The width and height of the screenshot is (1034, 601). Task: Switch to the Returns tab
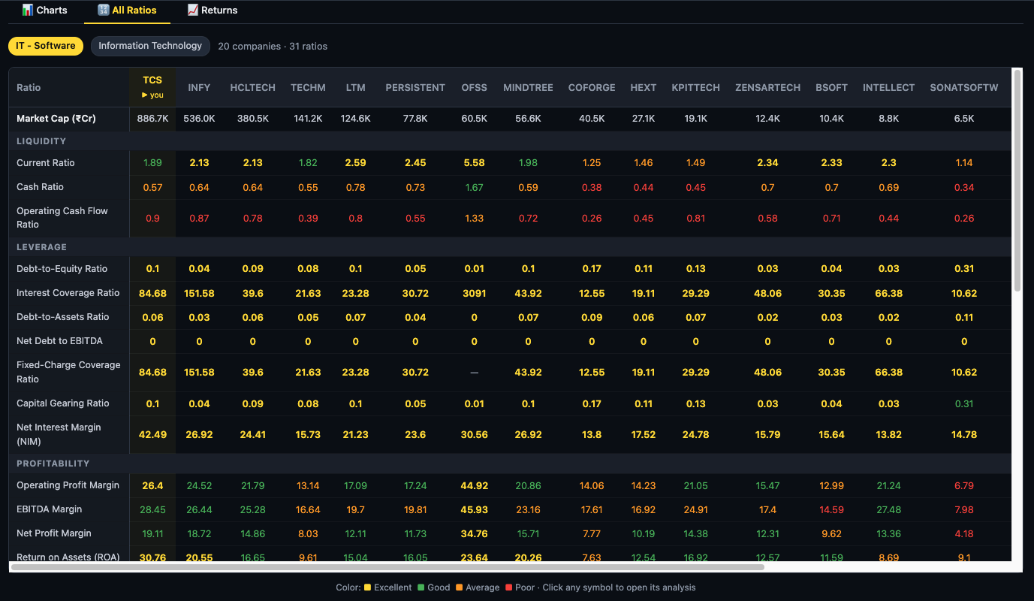tap(213, 10)
